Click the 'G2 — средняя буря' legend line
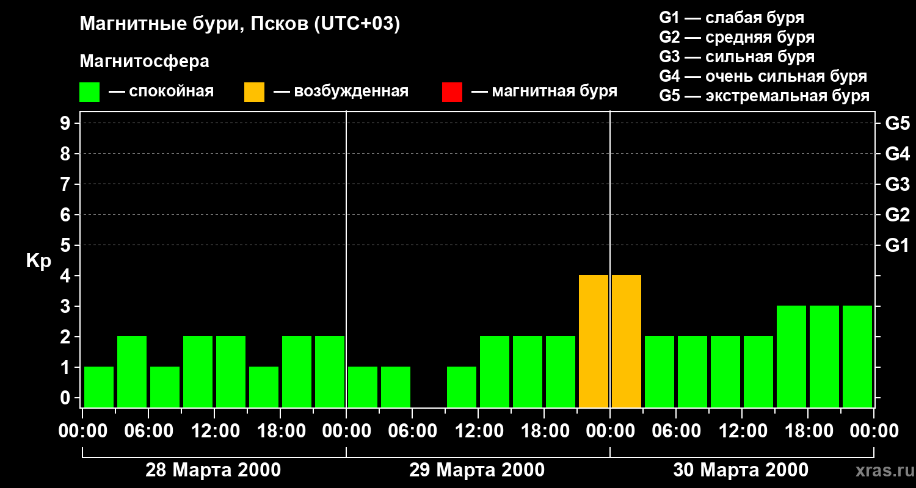 coord(736,37)
